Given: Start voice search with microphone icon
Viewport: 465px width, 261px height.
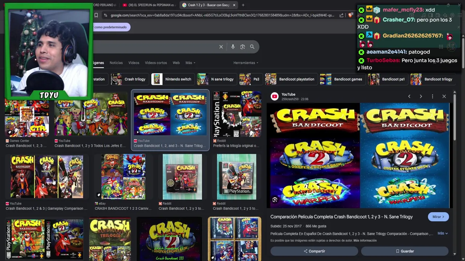Looking at the screenshot, I should 233,47.
